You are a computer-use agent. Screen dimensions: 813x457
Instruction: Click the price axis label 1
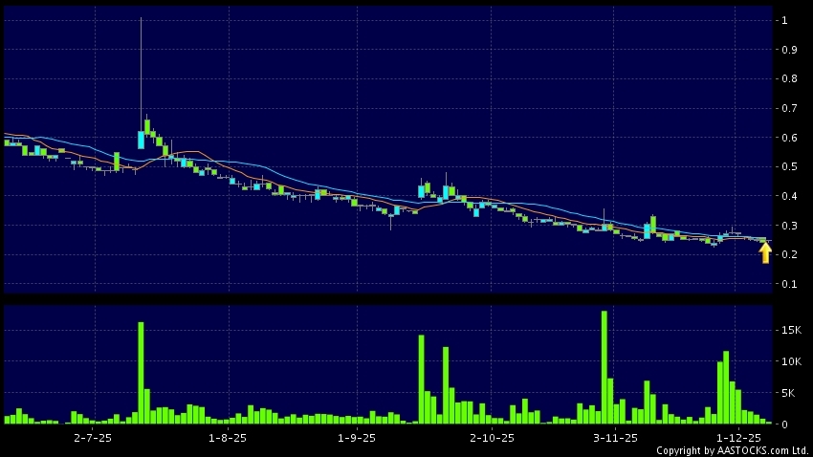pyautogui.click(x=784, y=20)
